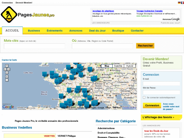The width and height of the screenshot is (184, 138).
Task: Focus the Où location field
Action: click(x=102, y=46)
